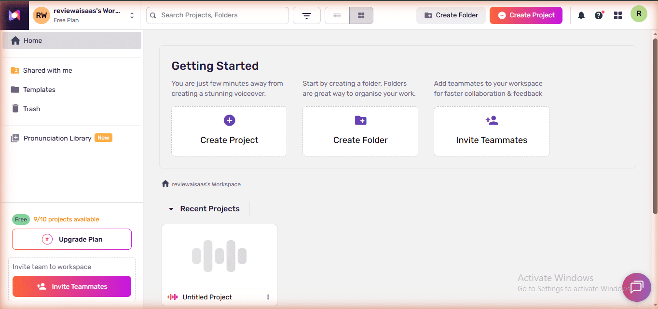Open the notifications bell

(x=581, y=15)
